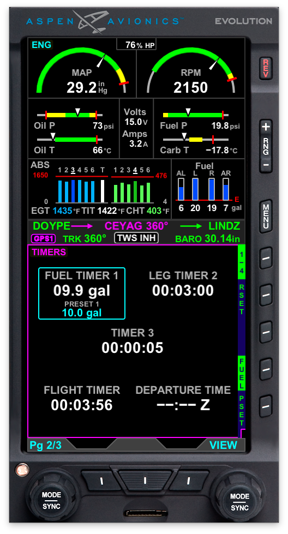Click the TRK 360° readout

(x=85, y=238)
